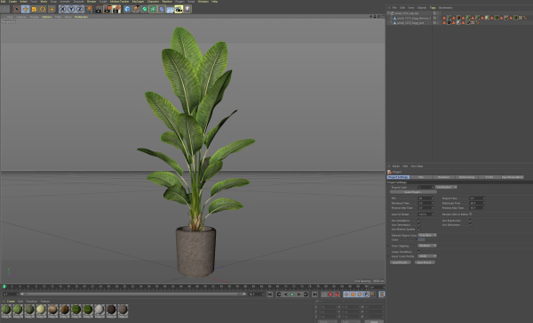Switch to the Referencing tab

pyautogui.click(x=466, y=177)
